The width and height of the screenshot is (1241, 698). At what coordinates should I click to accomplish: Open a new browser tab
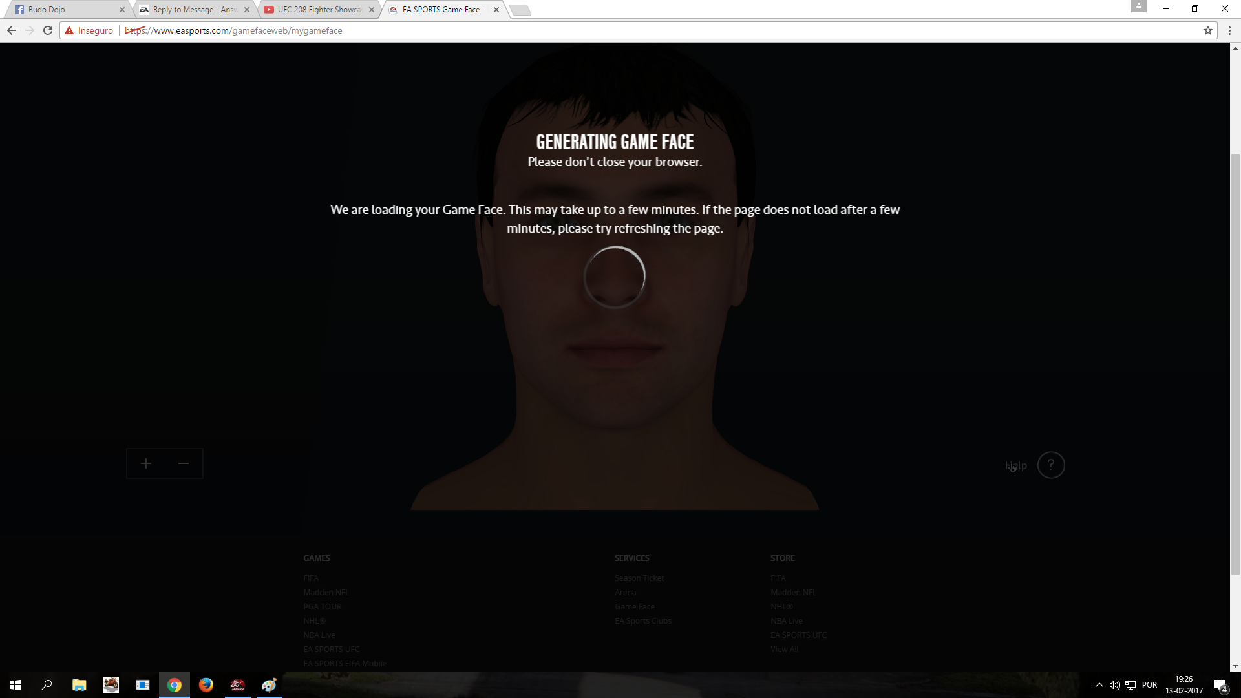[520, 10]
